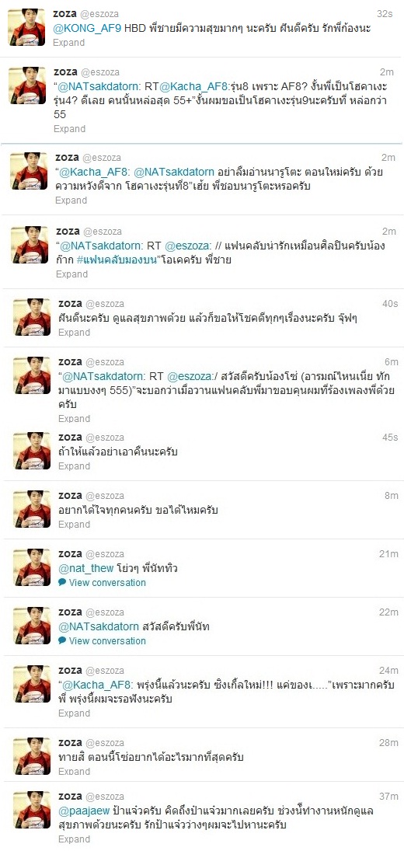View conversation on the 22m tweet
Image resolution: width=404 pixels, height=851 pixels.
(x=107, y=640)
